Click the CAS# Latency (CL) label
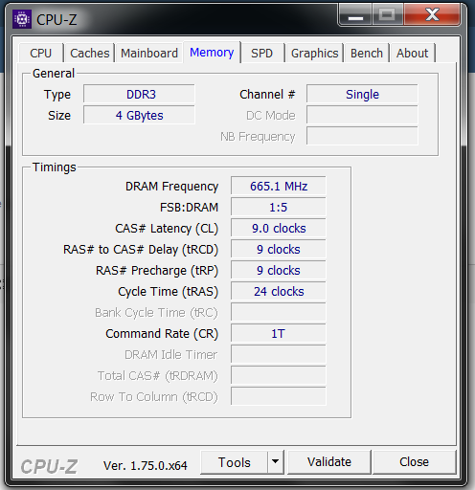Viewport: 475px width, 490px height. [x=167, y=229]
